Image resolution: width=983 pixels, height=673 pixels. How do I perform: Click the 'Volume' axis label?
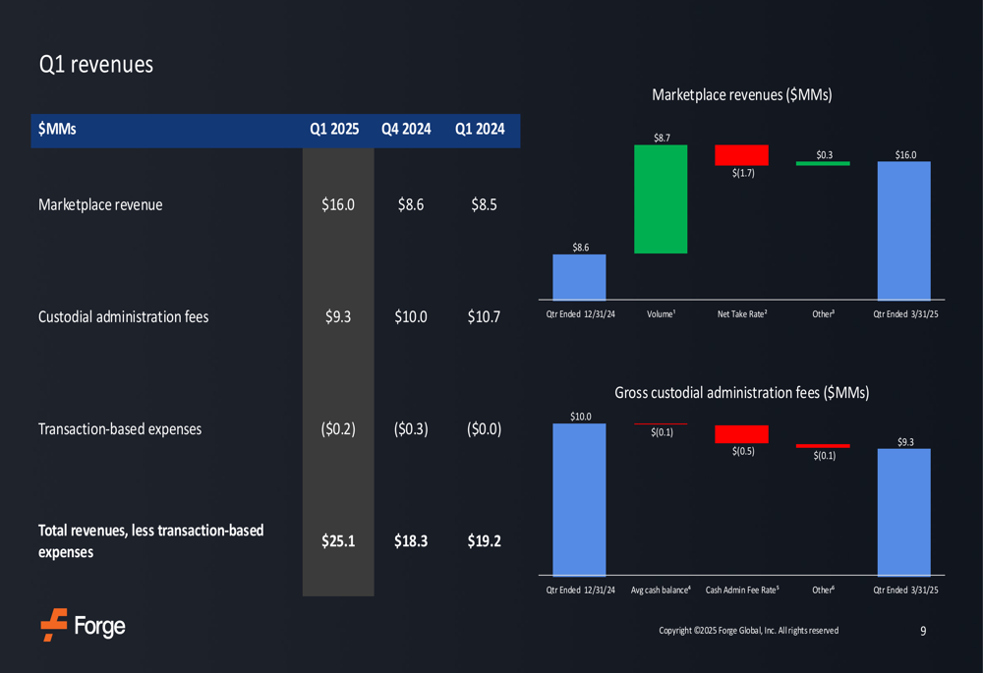tap(661, 314)
